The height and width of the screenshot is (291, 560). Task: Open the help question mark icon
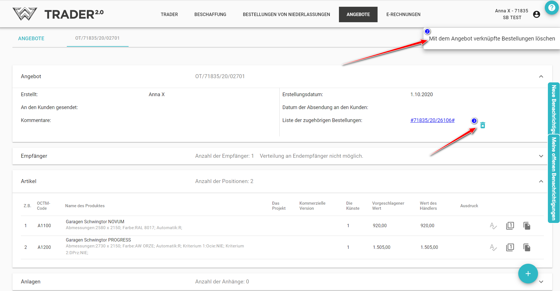coord(552,8)
